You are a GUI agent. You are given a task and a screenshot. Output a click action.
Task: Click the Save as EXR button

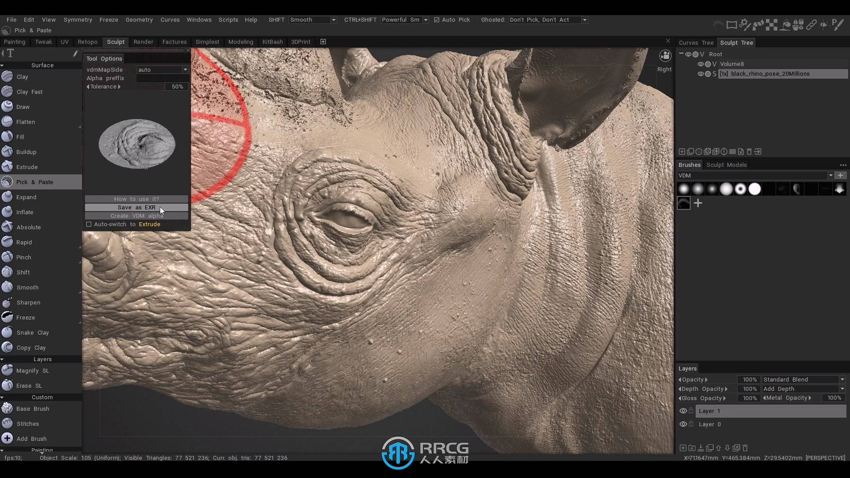coord(136,207)
